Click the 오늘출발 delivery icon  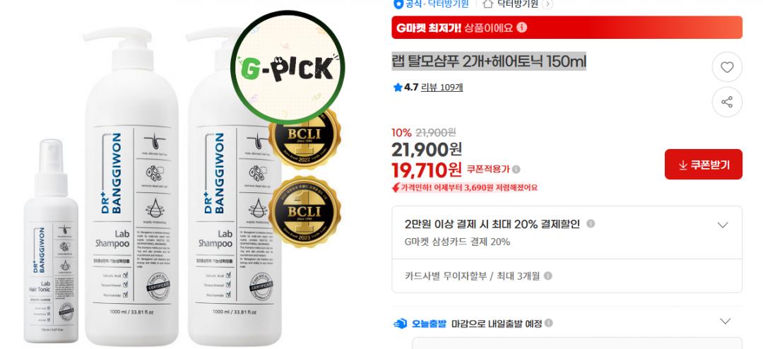[x=400, y=324]
